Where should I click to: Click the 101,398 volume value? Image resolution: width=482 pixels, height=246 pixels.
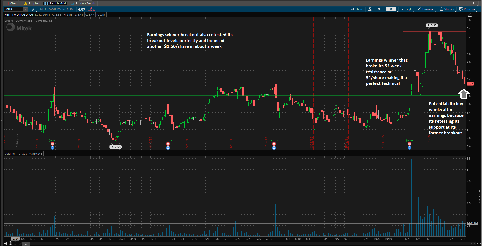[x=22, y=154]
